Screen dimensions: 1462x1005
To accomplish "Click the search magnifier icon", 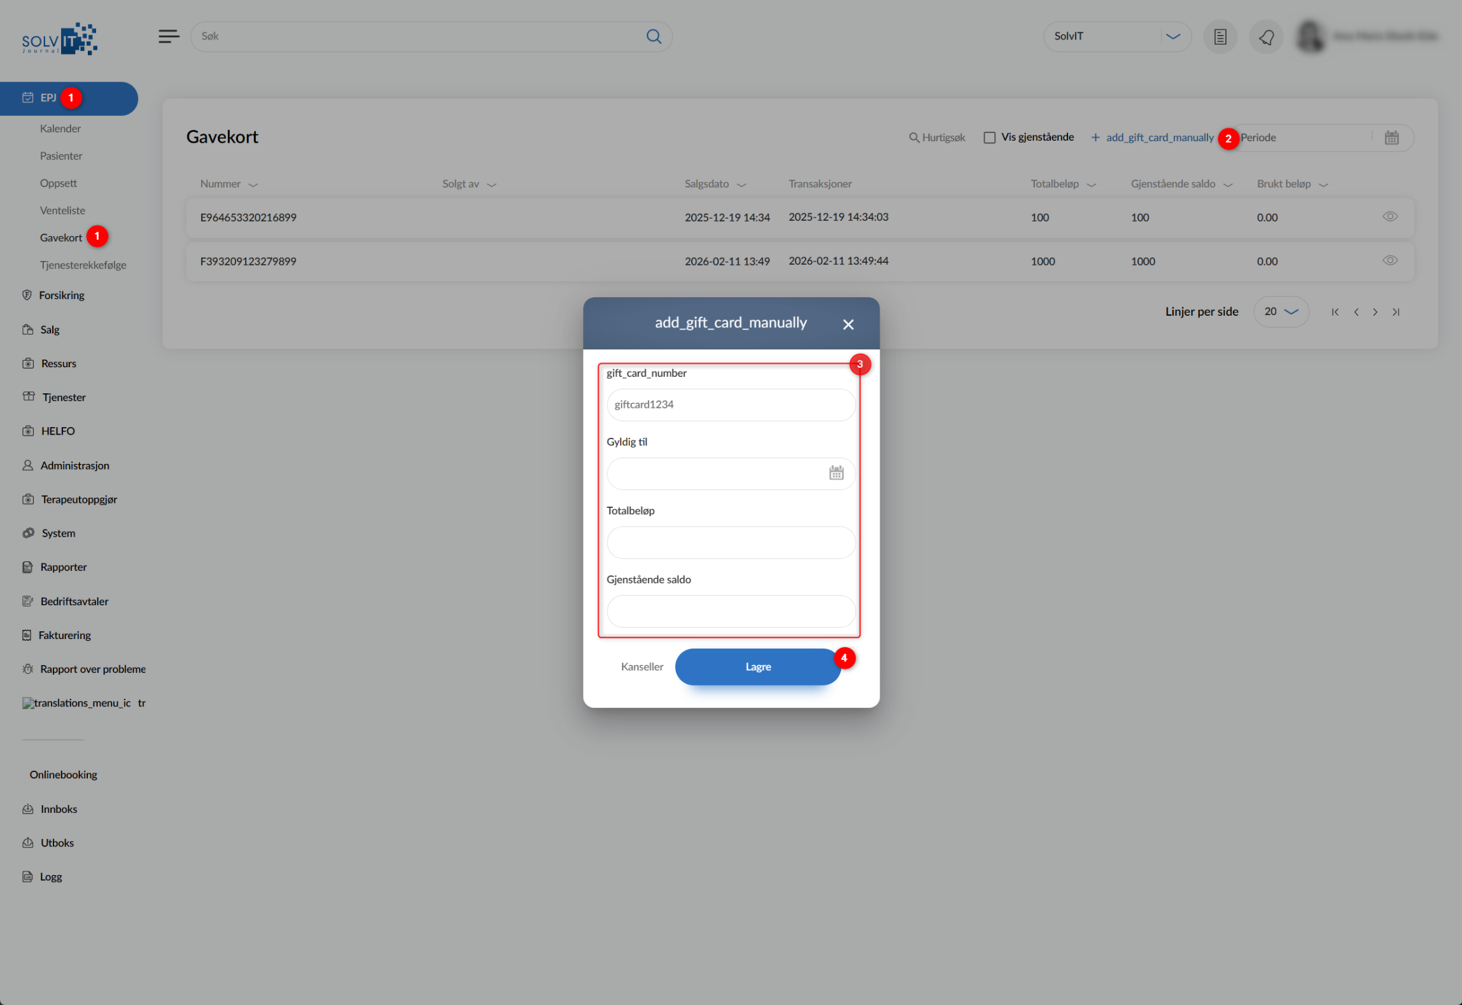I will click(654, 36).
